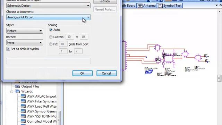Select Output Files in the project tree

click(30, 86)
